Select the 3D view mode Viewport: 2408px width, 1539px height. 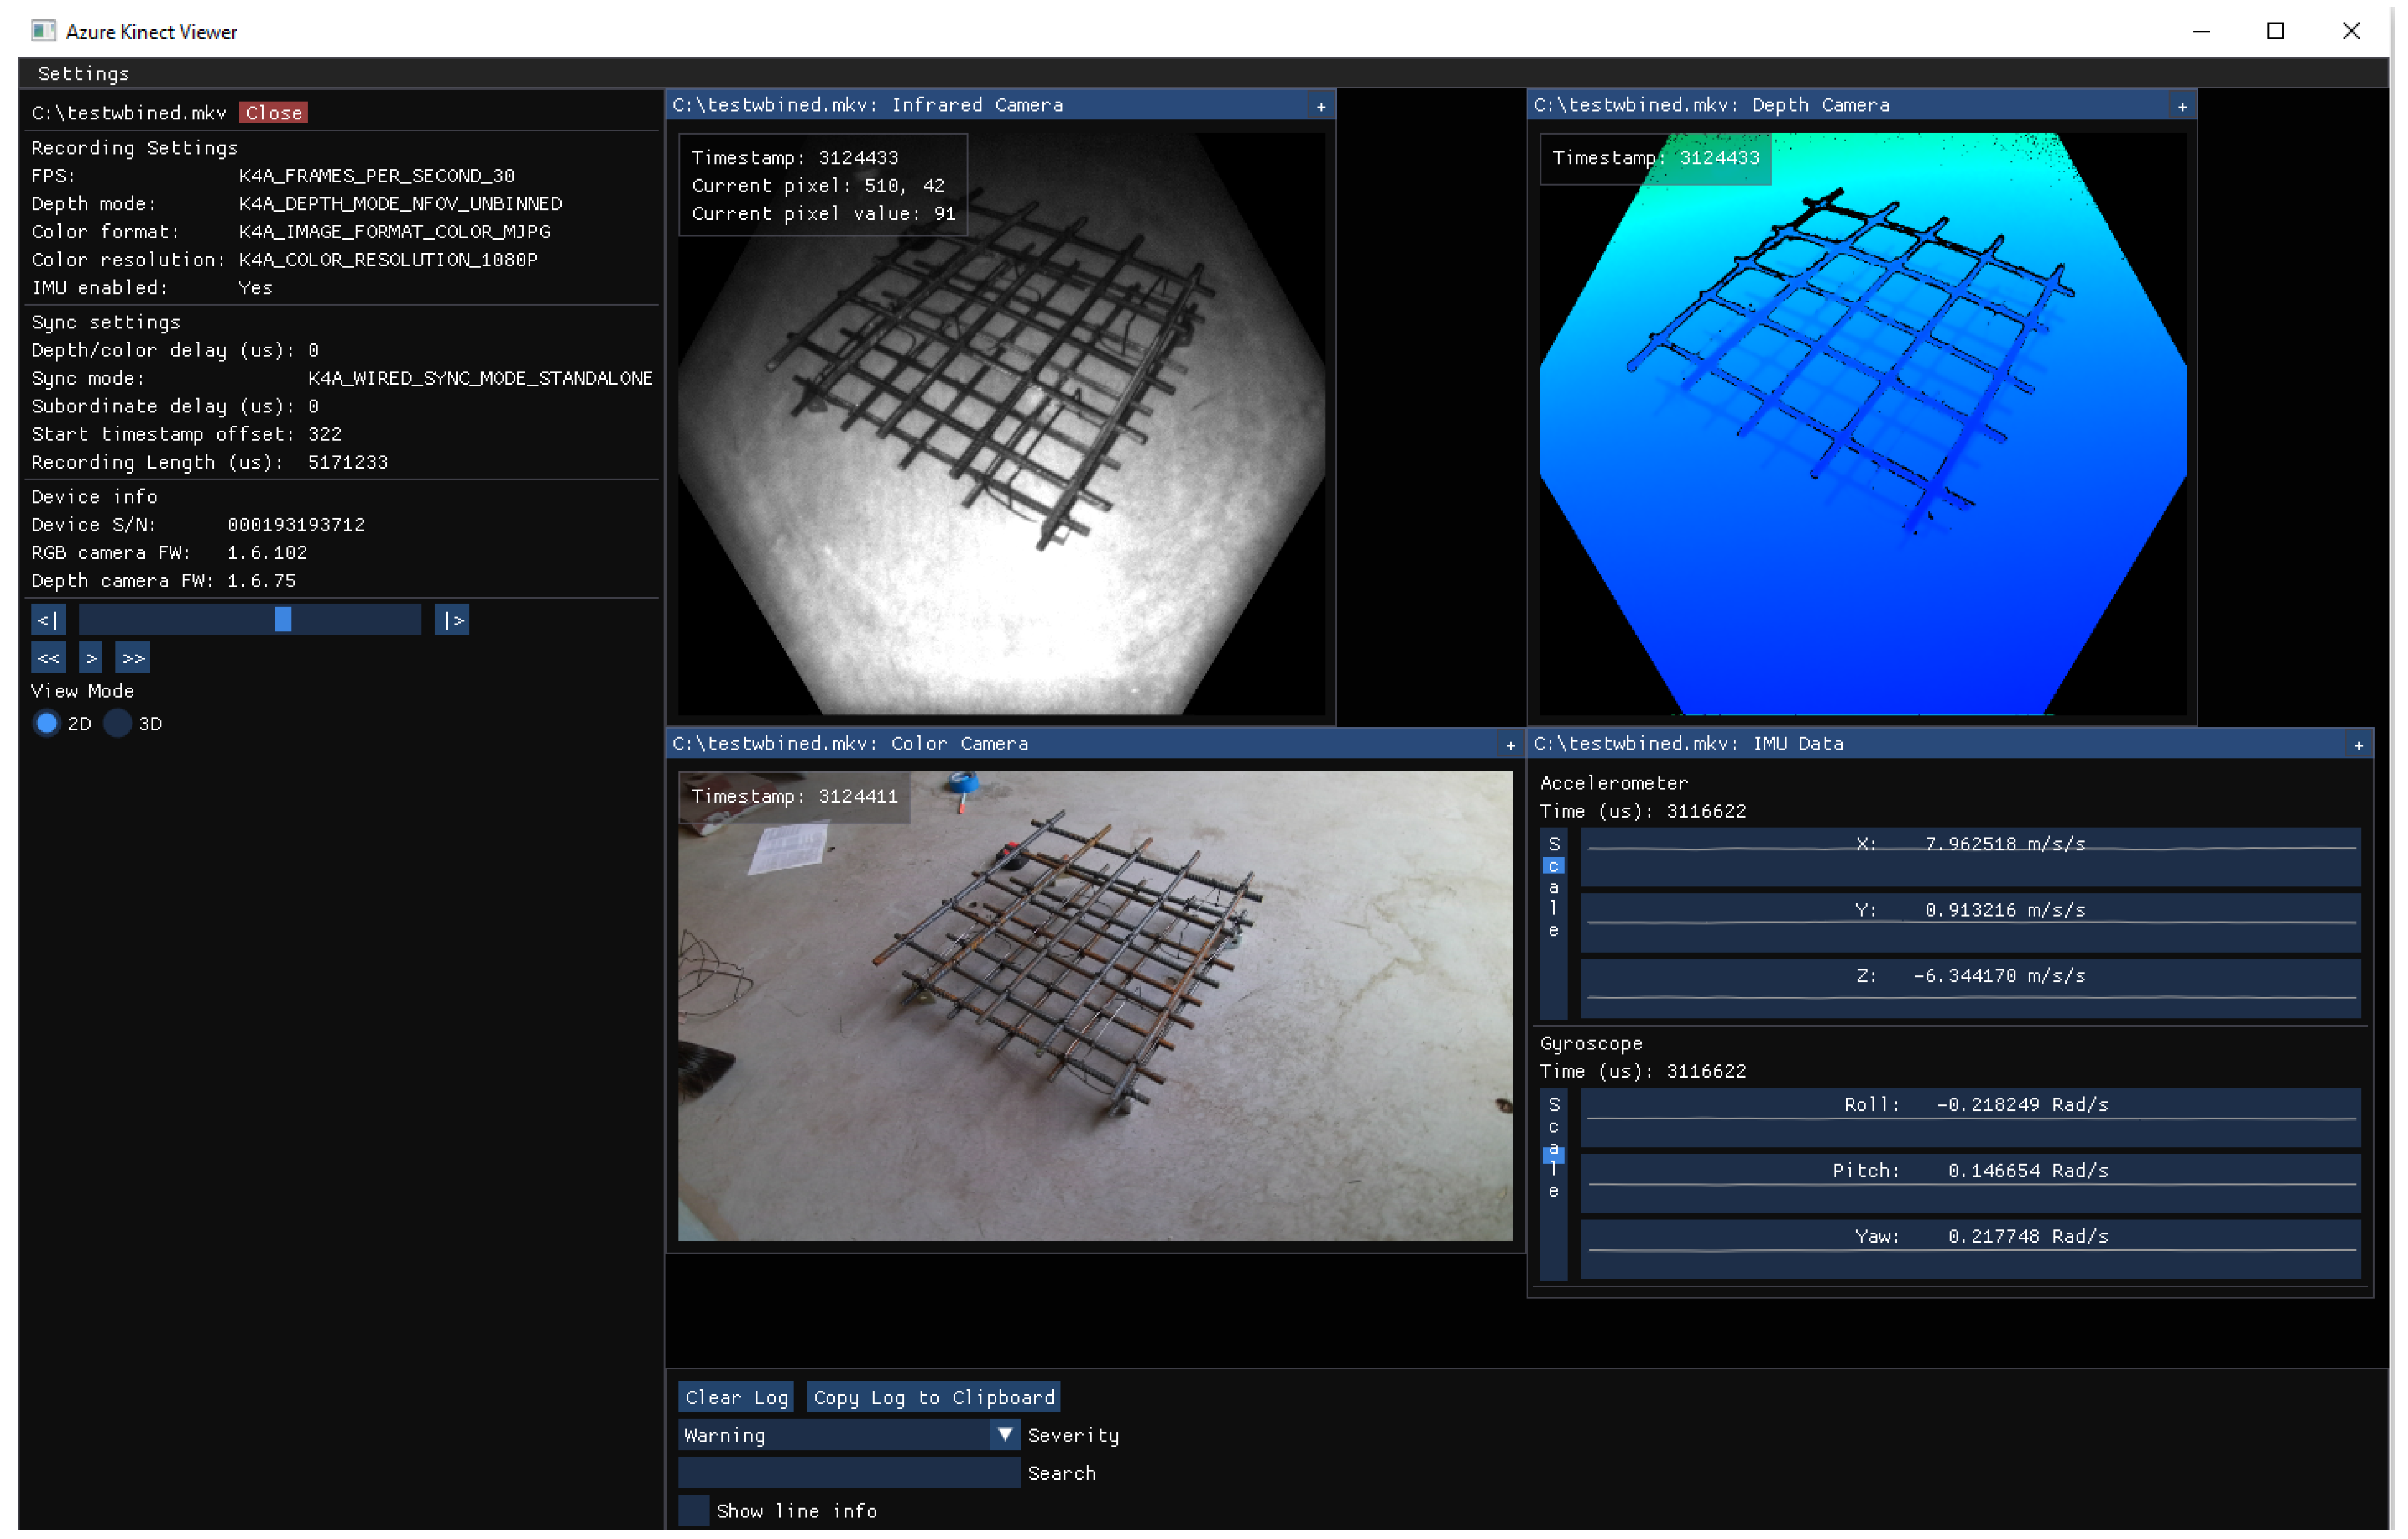click(118, 724)
